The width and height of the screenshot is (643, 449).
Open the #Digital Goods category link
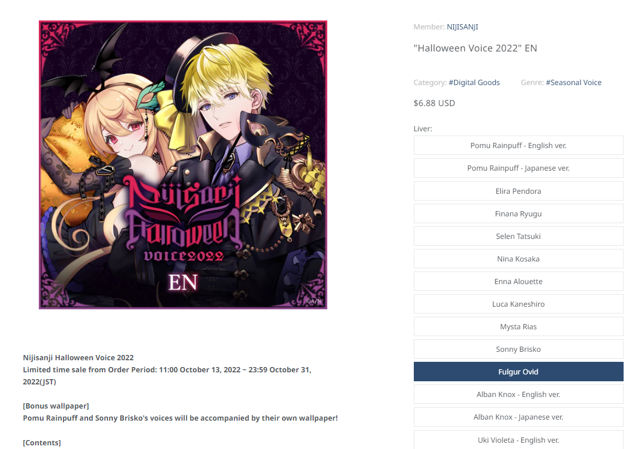[x=474, y=82]
